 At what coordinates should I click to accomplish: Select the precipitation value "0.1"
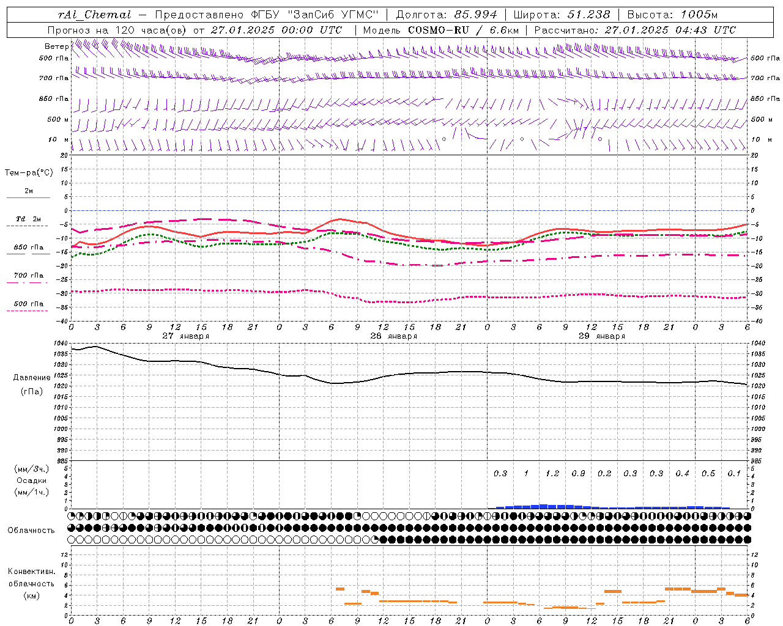734,473
